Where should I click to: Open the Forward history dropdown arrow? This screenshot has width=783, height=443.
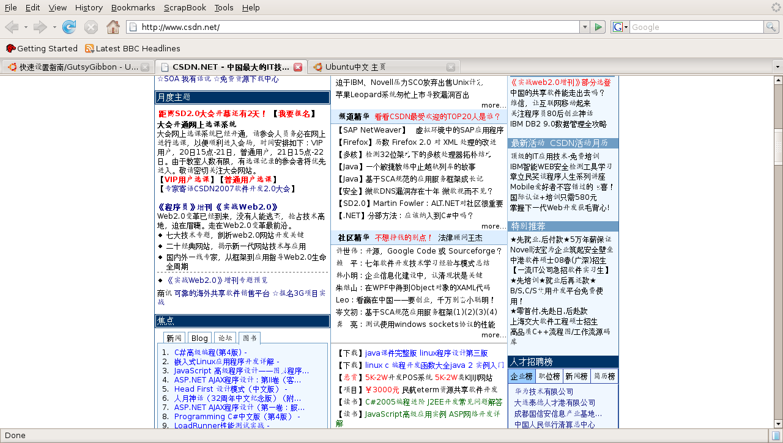(x=54, y=27)
